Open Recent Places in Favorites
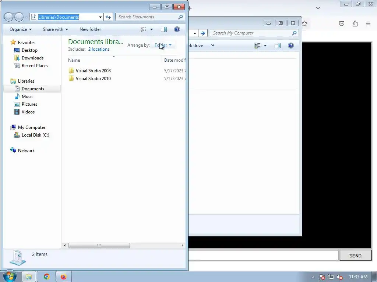Screen dimensions: 377x282 [x=35, y=65]
